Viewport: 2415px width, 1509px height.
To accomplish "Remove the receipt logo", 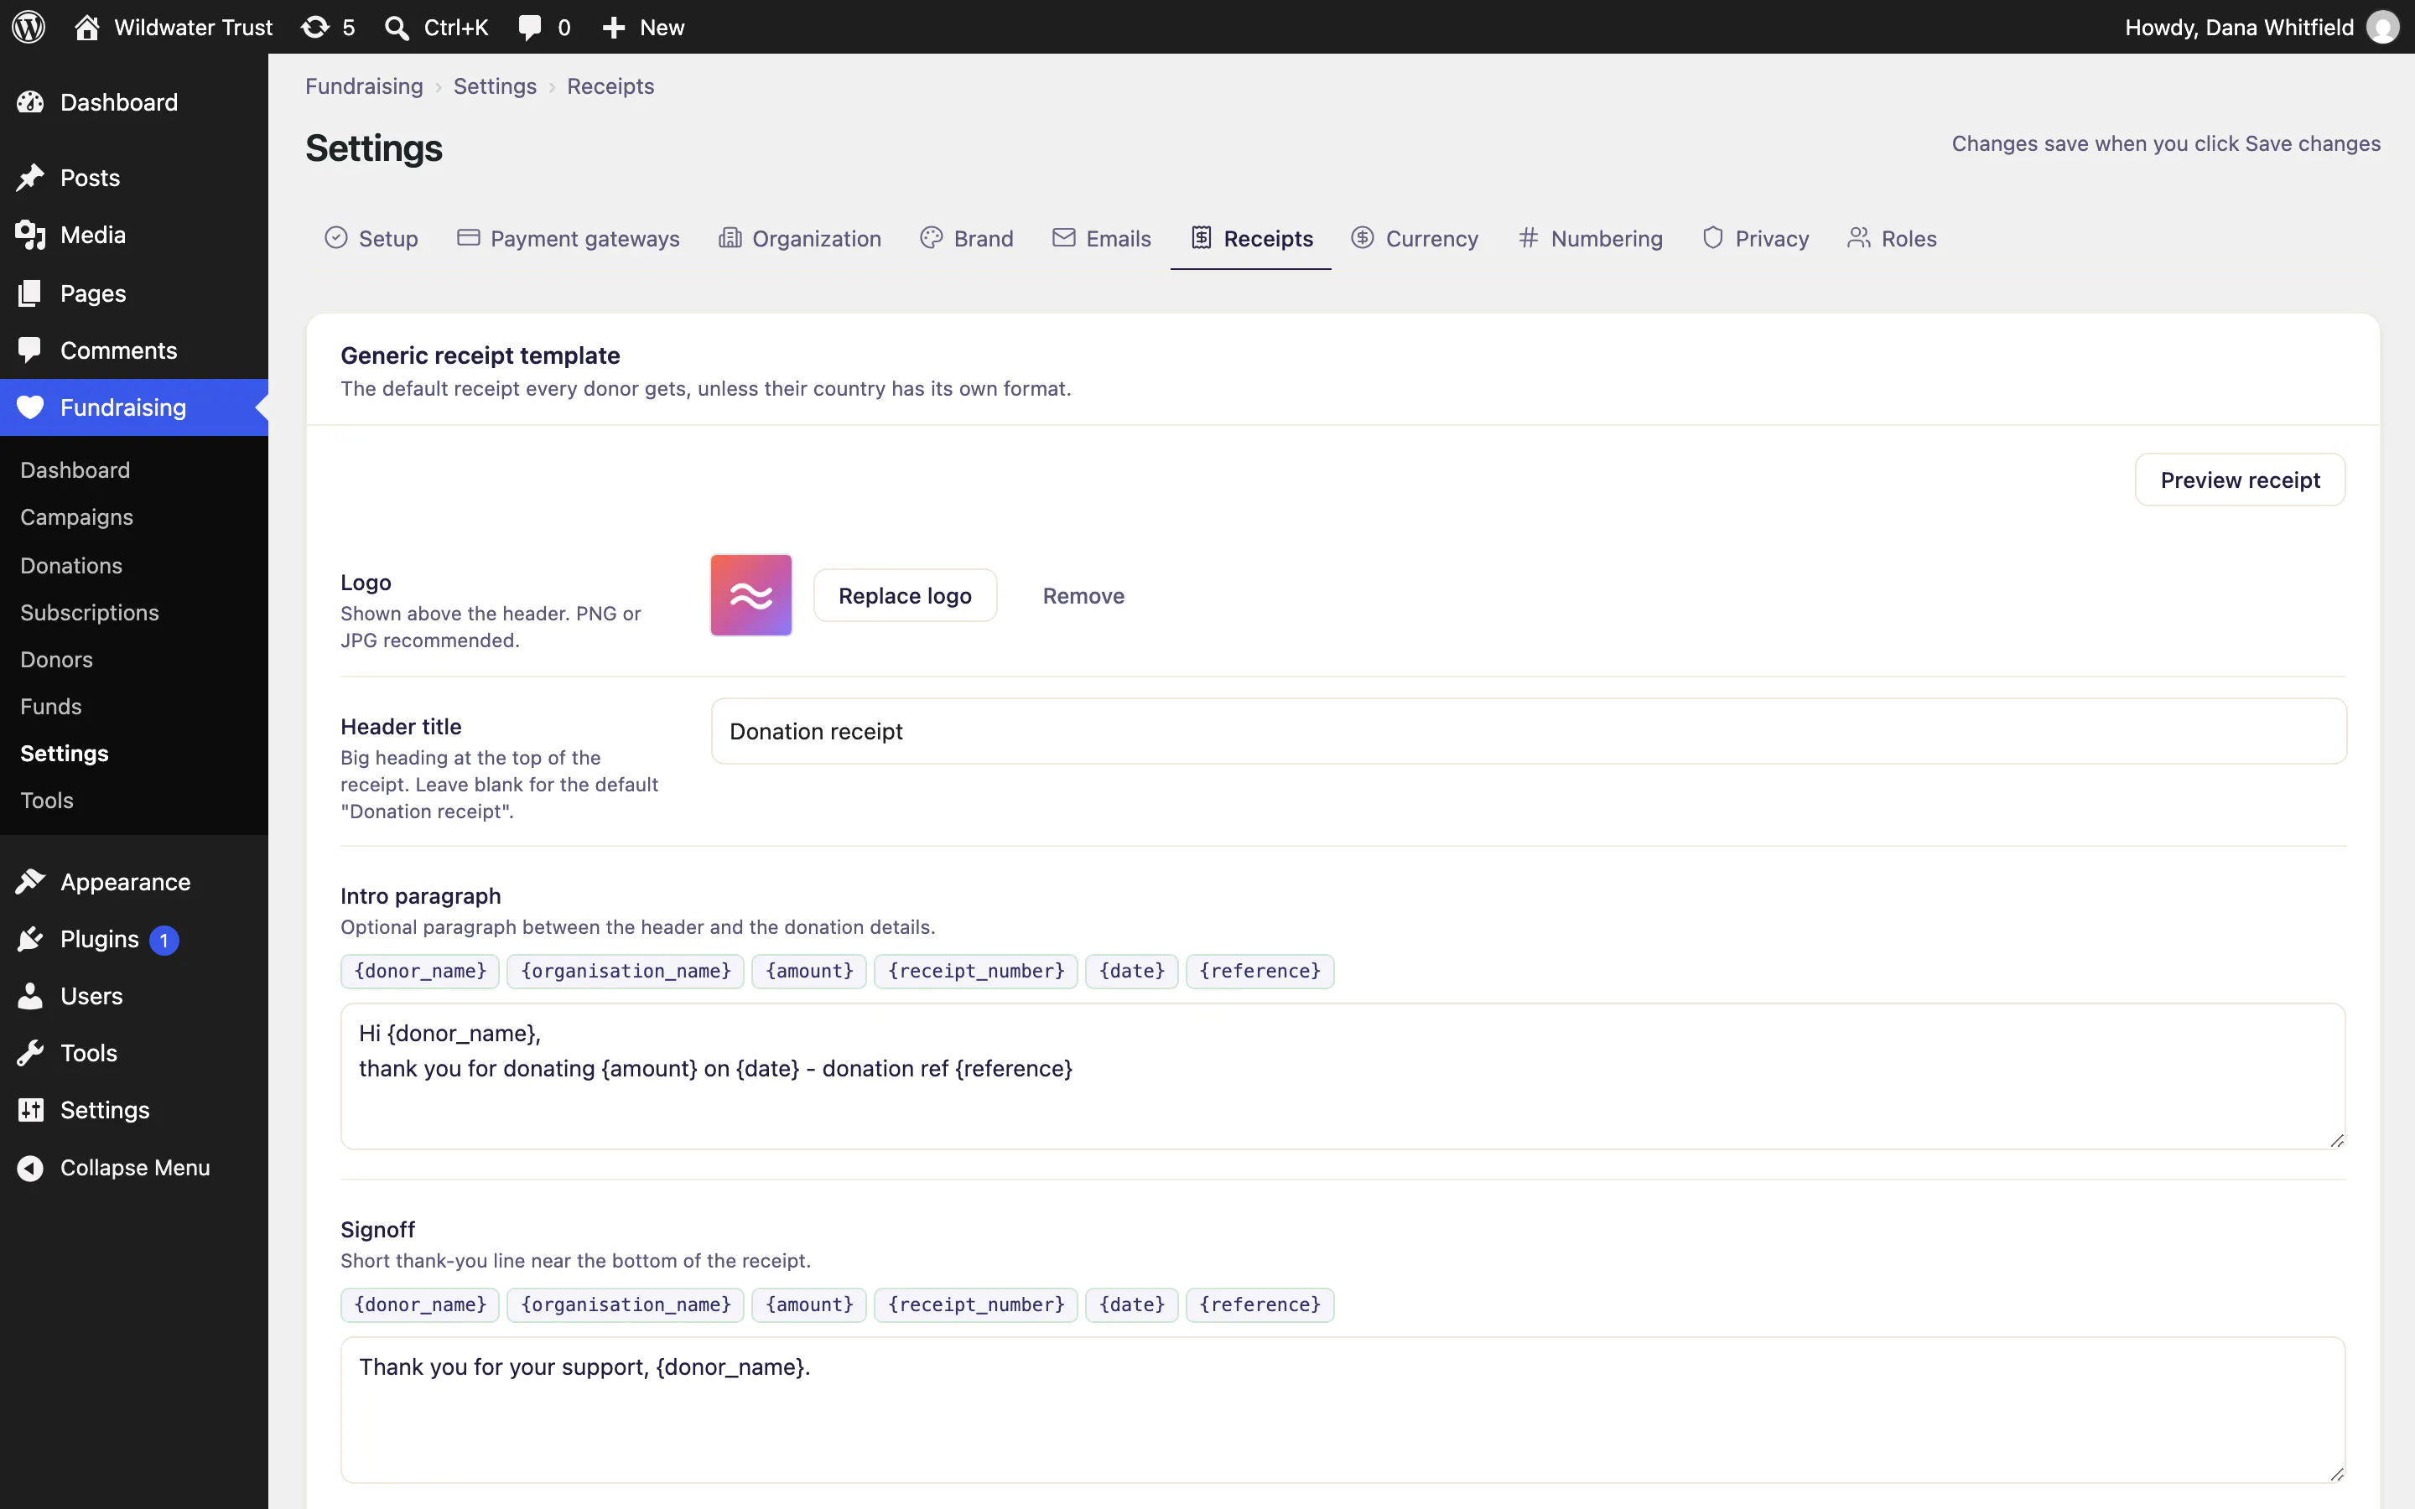I will coord(1083,596).
